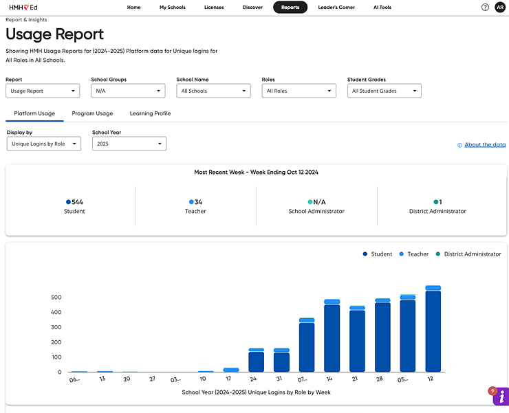Screen dimensions: 509x413
Task: Click the info icon beside About the data
Action: pyautogui.click(x=459, y=145)
